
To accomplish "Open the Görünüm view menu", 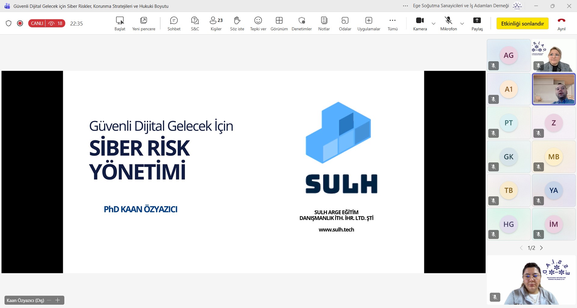I will (x=279, y=24).
